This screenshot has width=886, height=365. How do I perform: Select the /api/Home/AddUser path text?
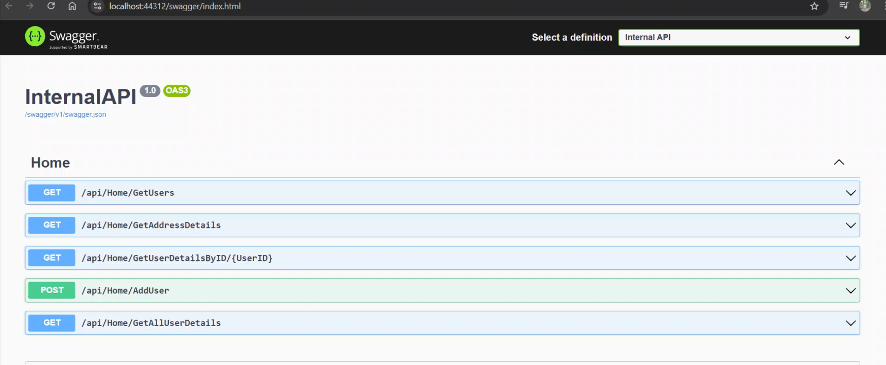pyautogui.click(x=125, y=290)
